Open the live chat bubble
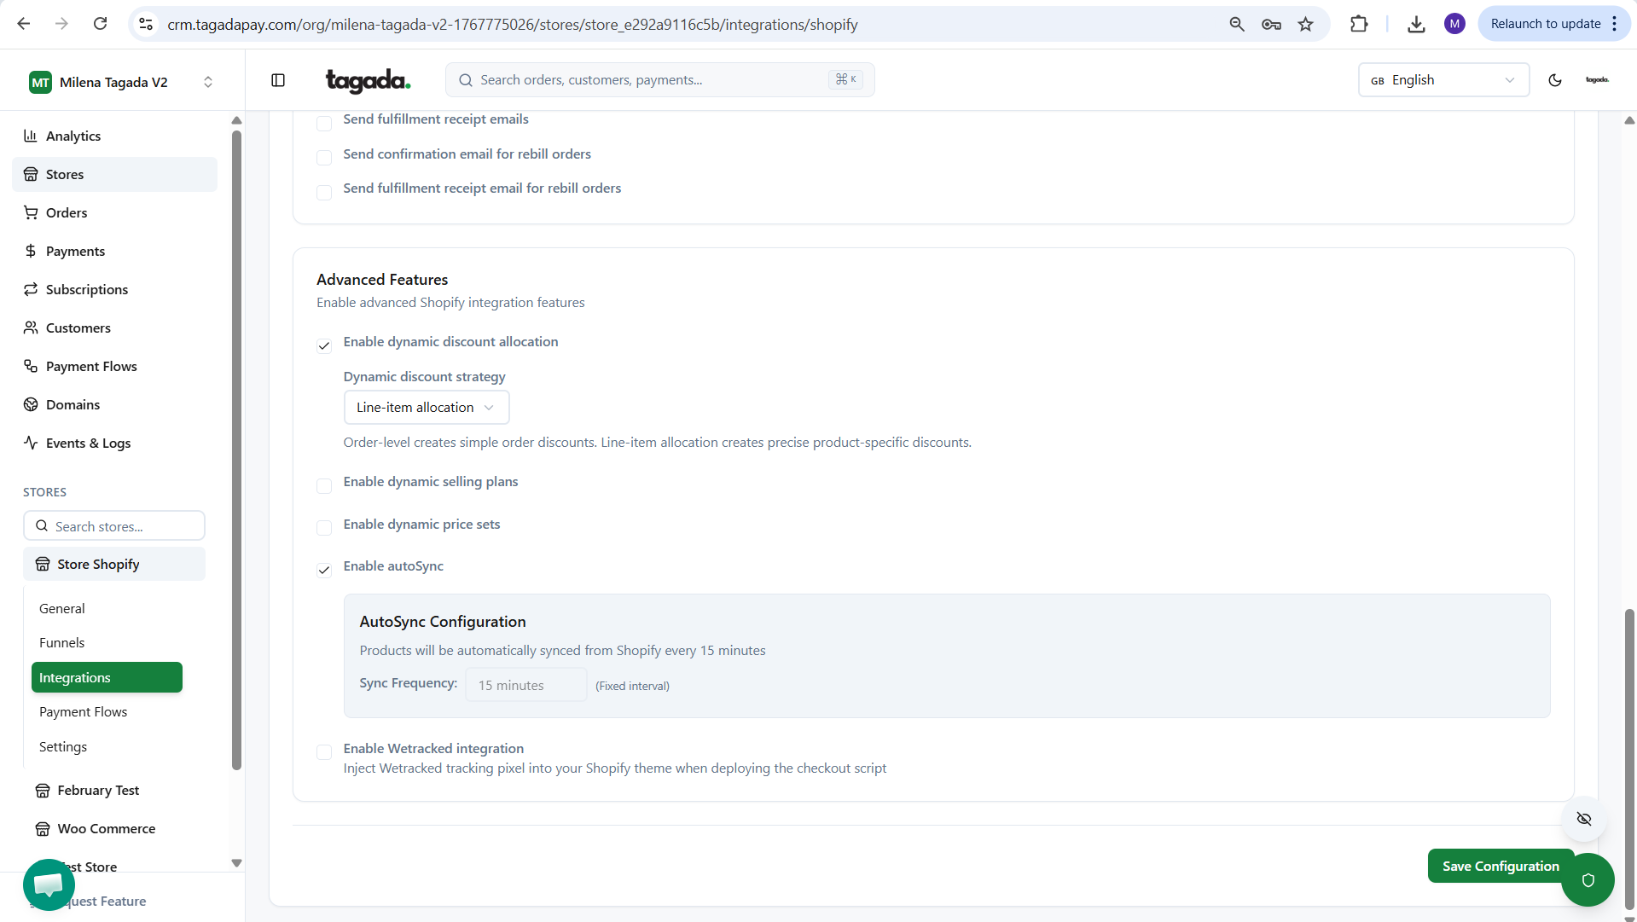1637x922 pixels. pos(49,884)
